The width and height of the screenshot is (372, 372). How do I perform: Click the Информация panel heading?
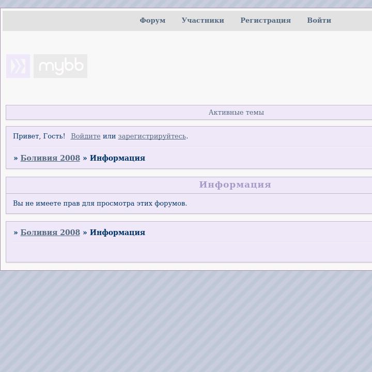coord(235,184)
